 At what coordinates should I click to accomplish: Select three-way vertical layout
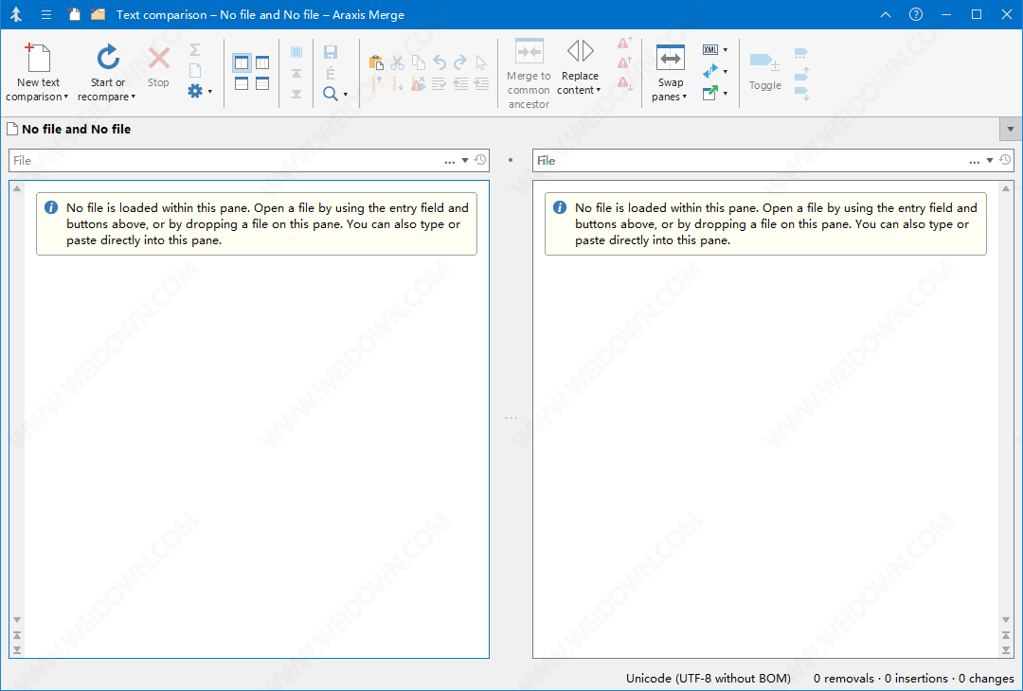(x=262, y=62)
